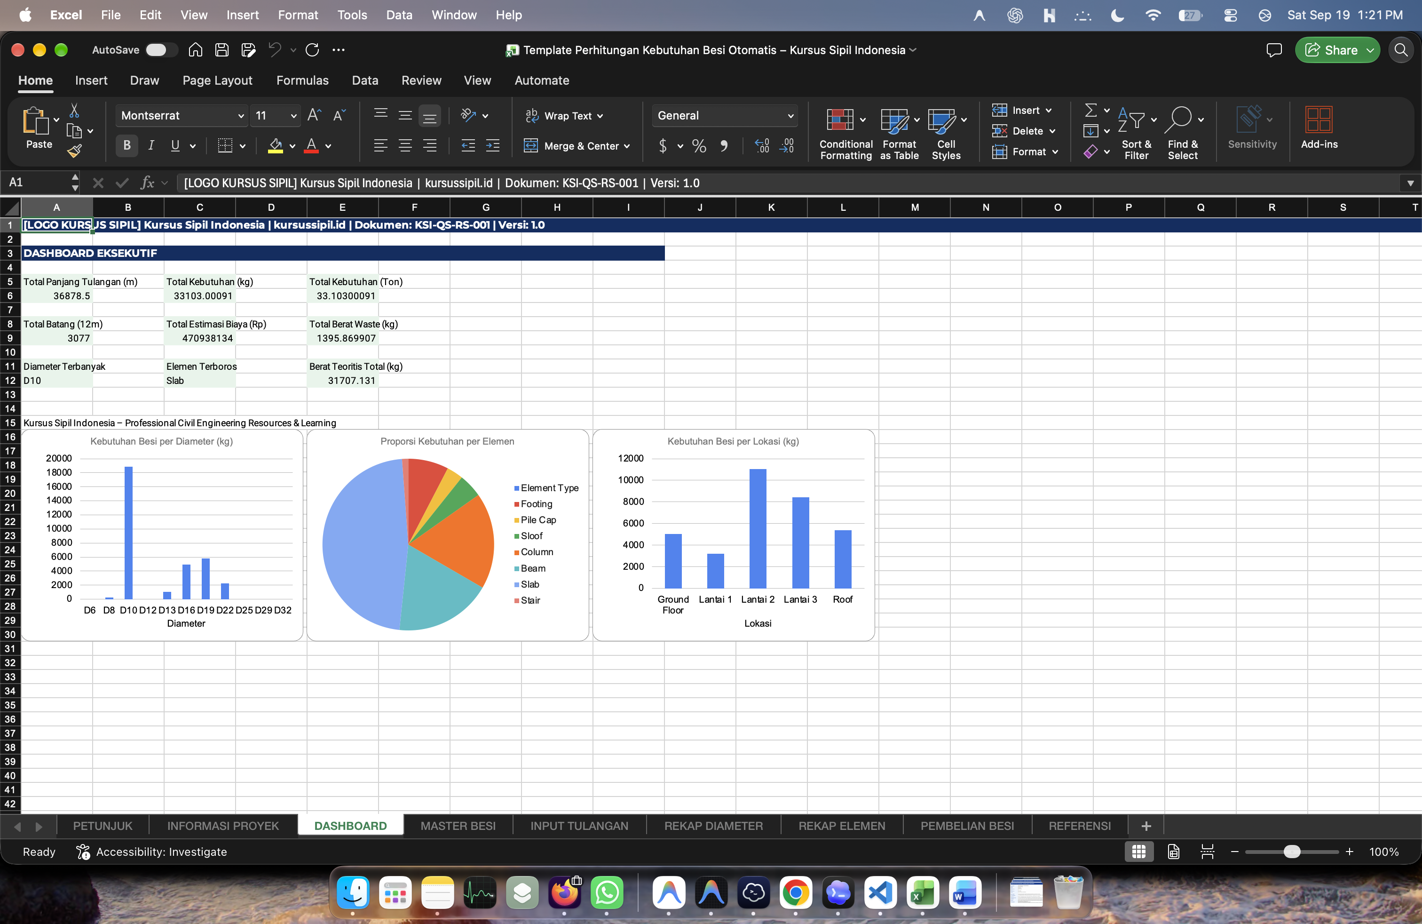
Task: Switch to the MASTER BESI sheet tab
Action: pos(458,825)
